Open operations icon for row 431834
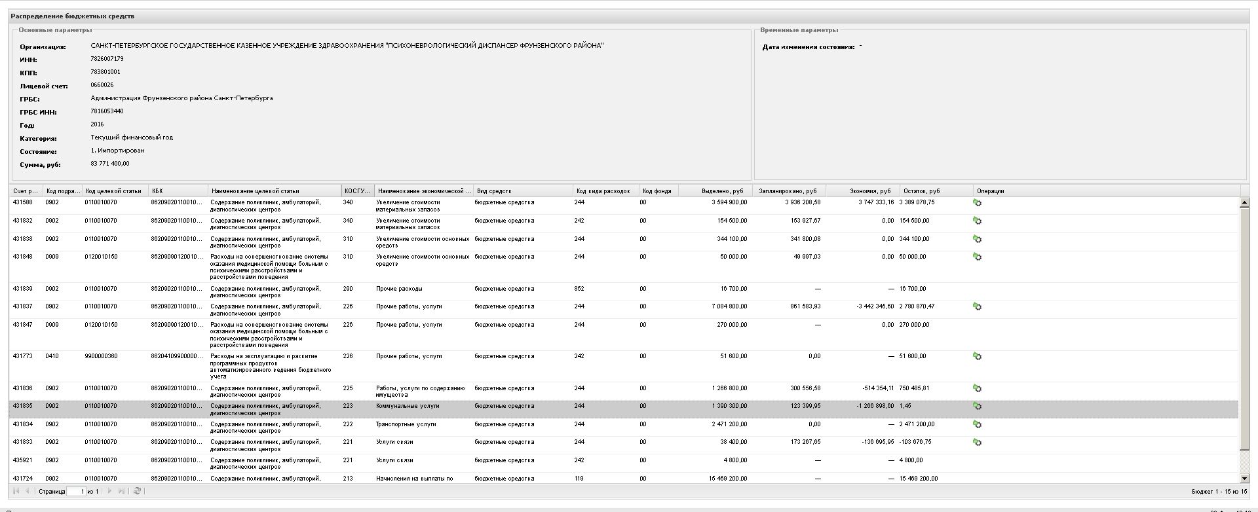The image size is (1258, 512). pyautogui.click(x=977, y=425)
